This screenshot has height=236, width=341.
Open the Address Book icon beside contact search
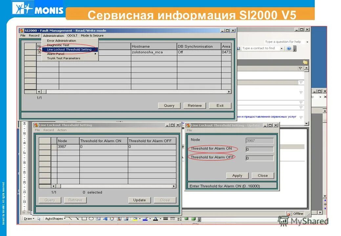point(239,49)
